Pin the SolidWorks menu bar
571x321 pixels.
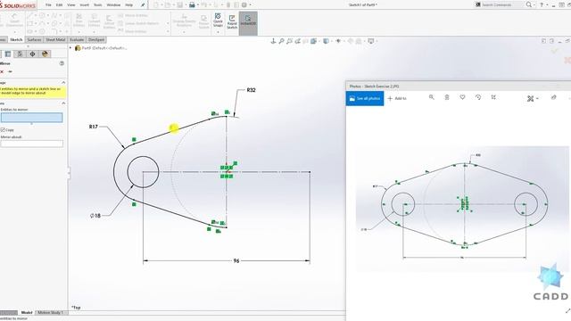143,5
